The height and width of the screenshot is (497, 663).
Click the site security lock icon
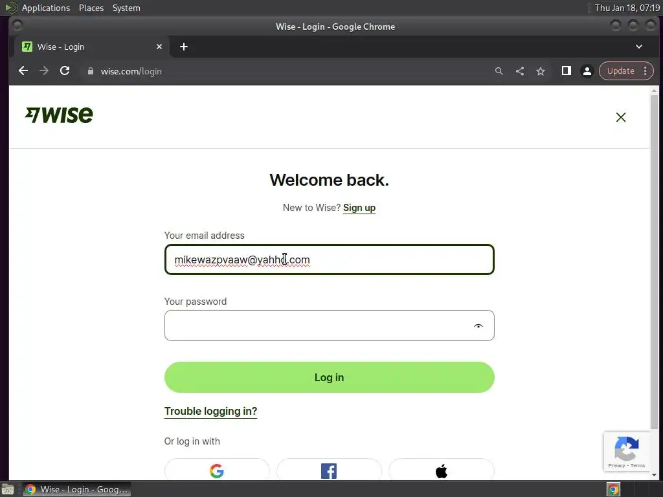(90, 71)
